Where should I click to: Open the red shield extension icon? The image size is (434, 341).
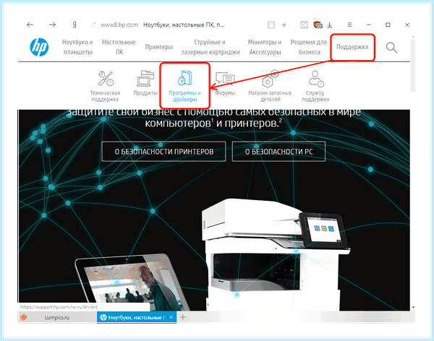(318, 25)
